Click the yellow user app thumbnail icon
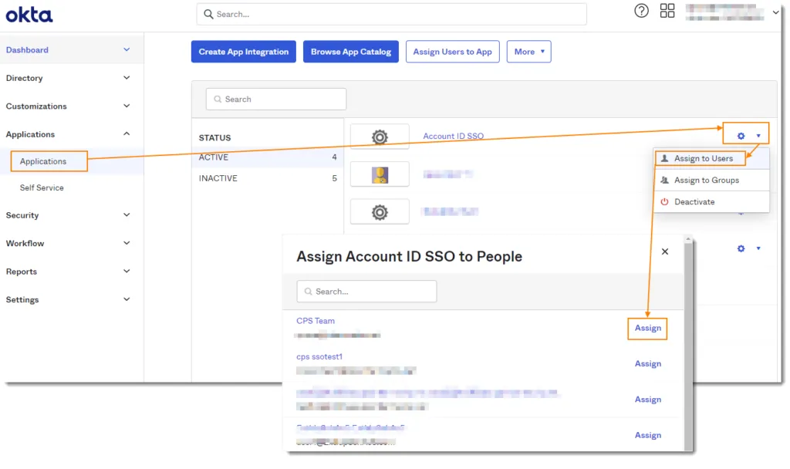This screenshot has width=790, height=469. (380, 174)
